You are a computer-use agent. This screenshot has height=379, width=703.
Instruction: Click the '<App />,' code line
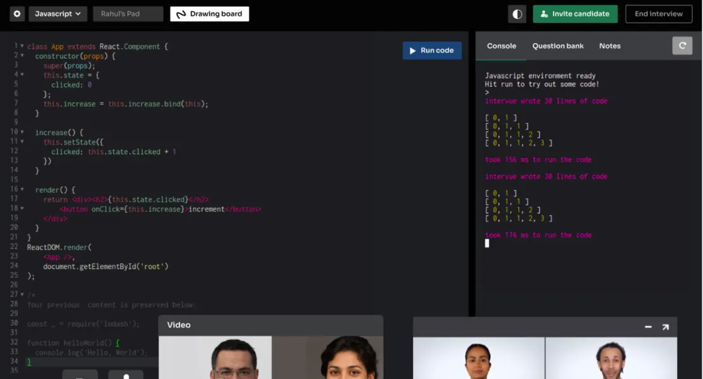[x=59, y=256]
